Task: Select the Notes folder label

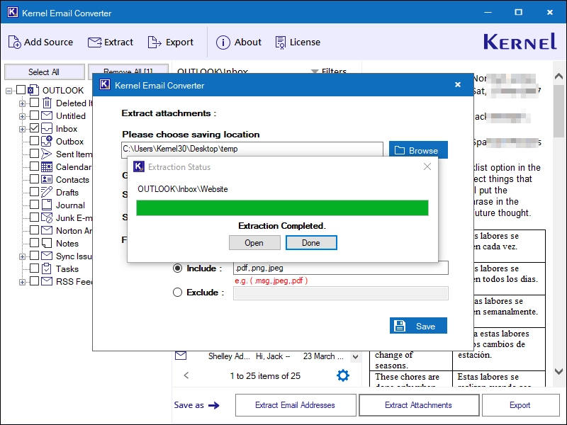Action: coord(67,243)
